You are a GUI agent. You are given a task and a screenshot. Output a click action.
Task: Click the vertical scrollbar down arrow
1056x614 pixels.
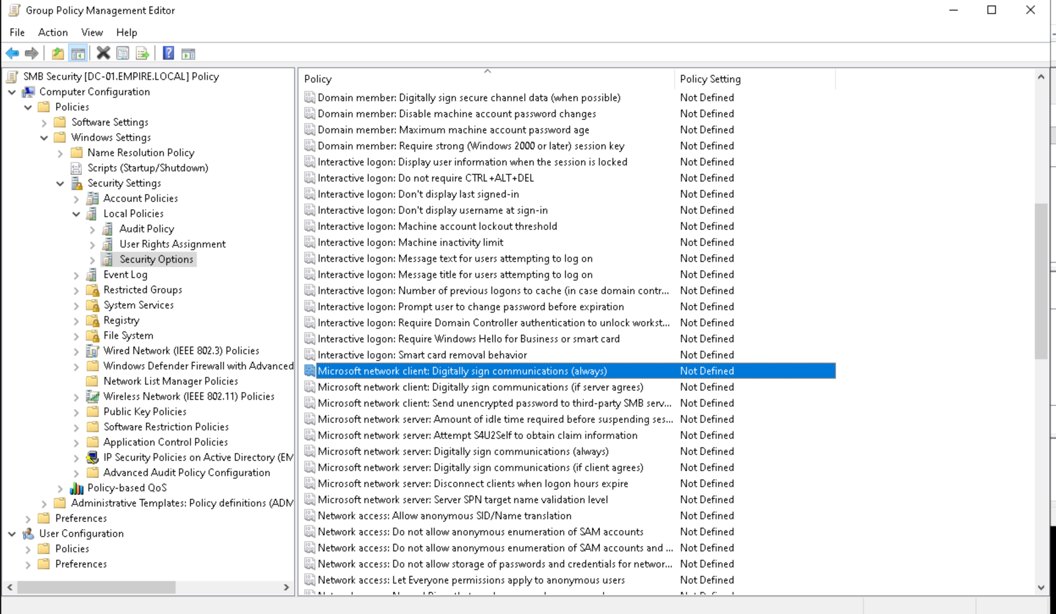(x=1041, y=587)
